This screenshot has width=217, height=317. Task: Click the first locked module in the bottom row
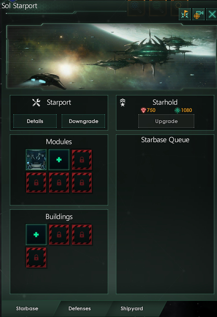[x=36, y=183]
